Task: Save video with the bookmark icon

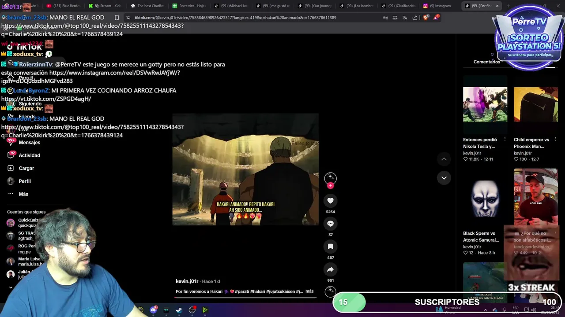Action: [330, 247]
